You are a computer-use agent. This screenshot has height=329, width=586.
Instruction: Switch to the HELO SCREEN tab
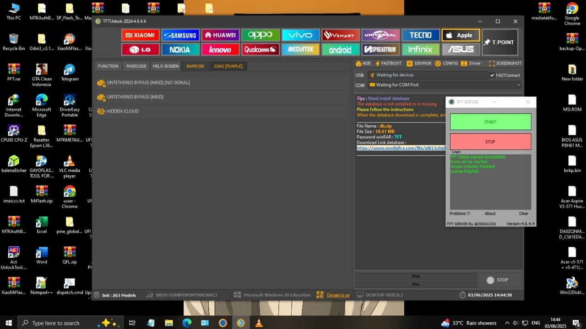point(166,66)
